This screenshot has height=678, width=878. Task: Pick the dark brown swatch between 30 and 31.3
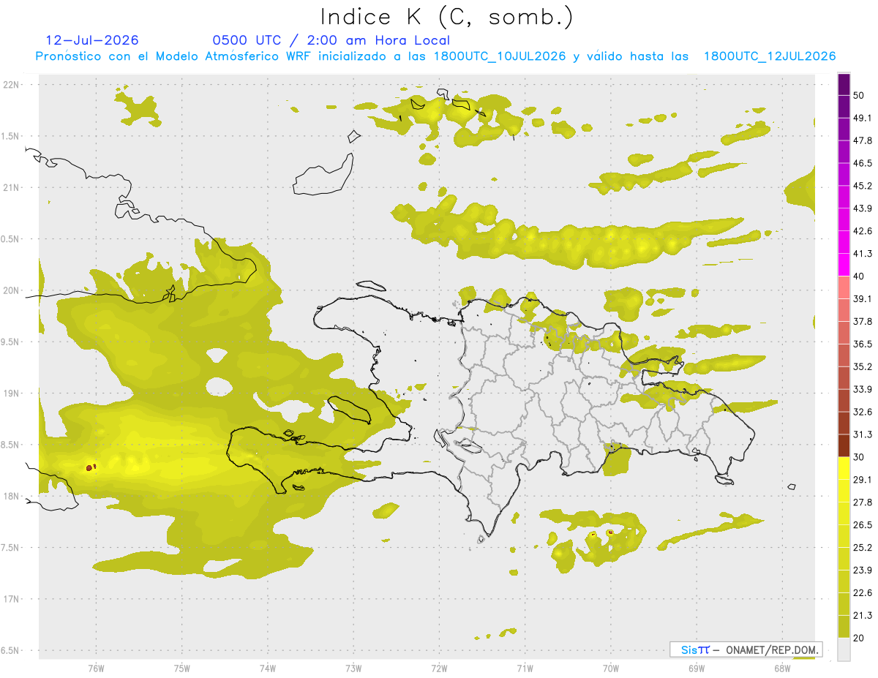pos(844,445)
